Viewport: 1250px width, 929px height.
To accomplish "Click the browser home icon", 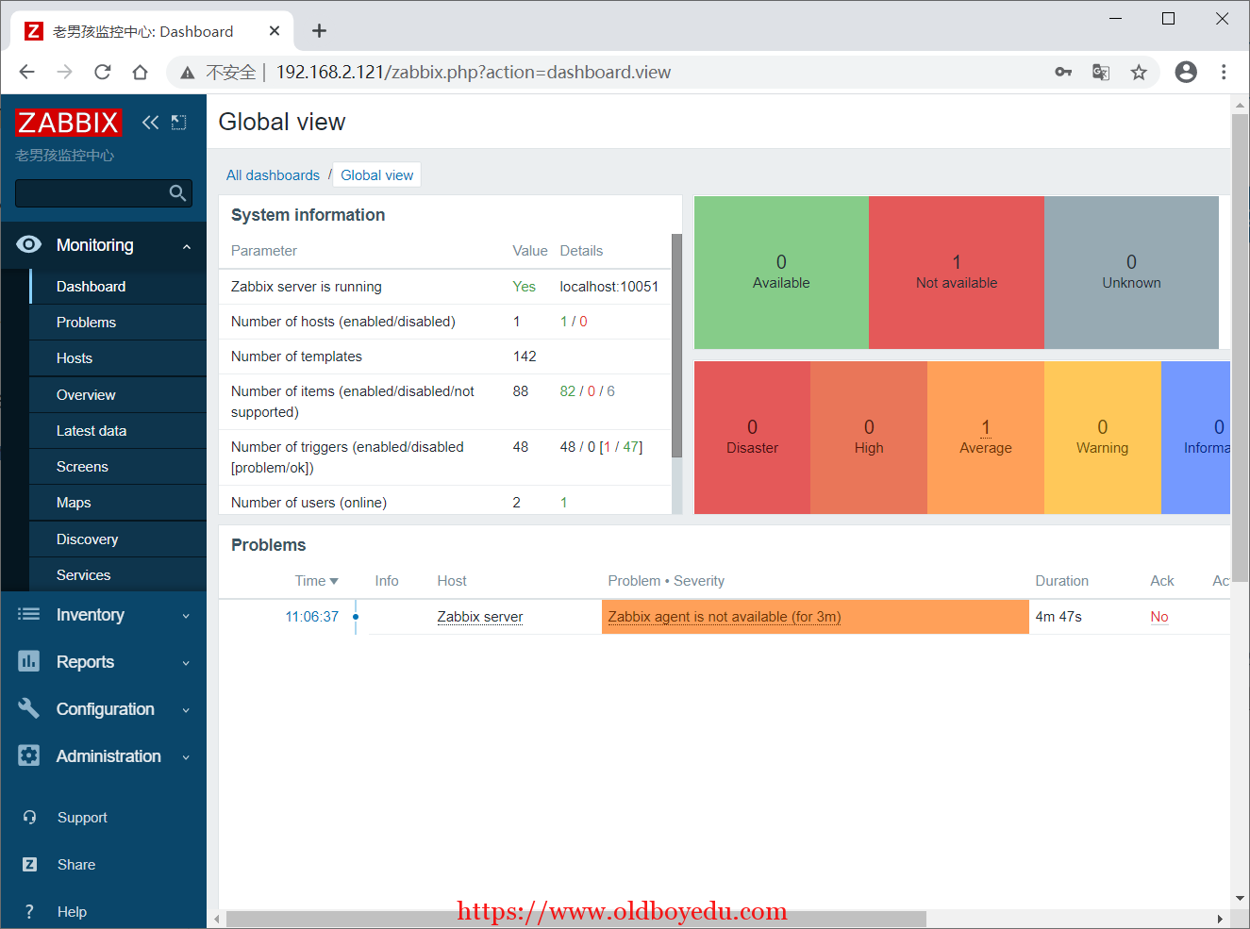I will 140,73.
